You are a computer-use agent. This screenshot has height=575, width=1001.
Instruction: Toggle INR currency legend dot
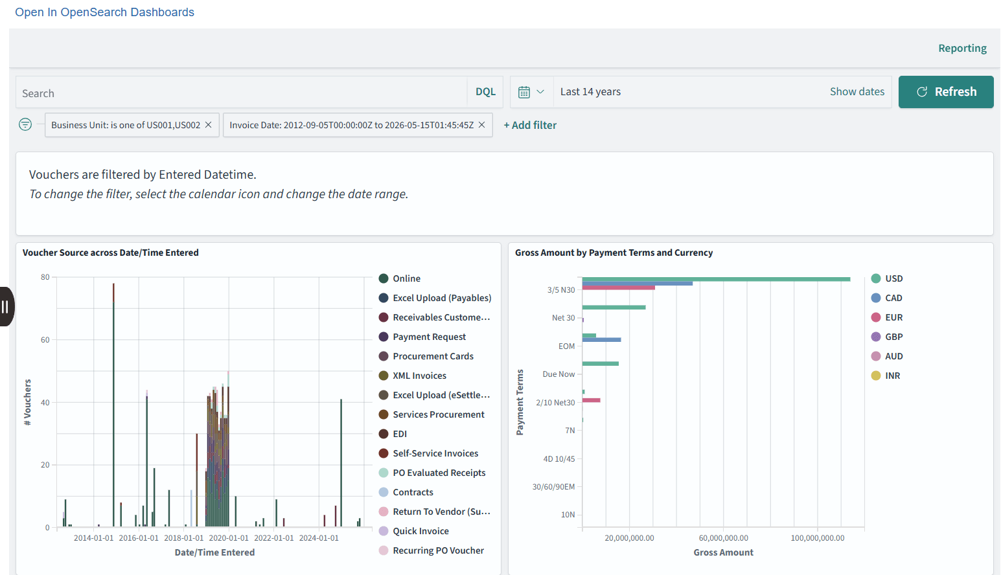pyautogui.click(x=876, y=376)
